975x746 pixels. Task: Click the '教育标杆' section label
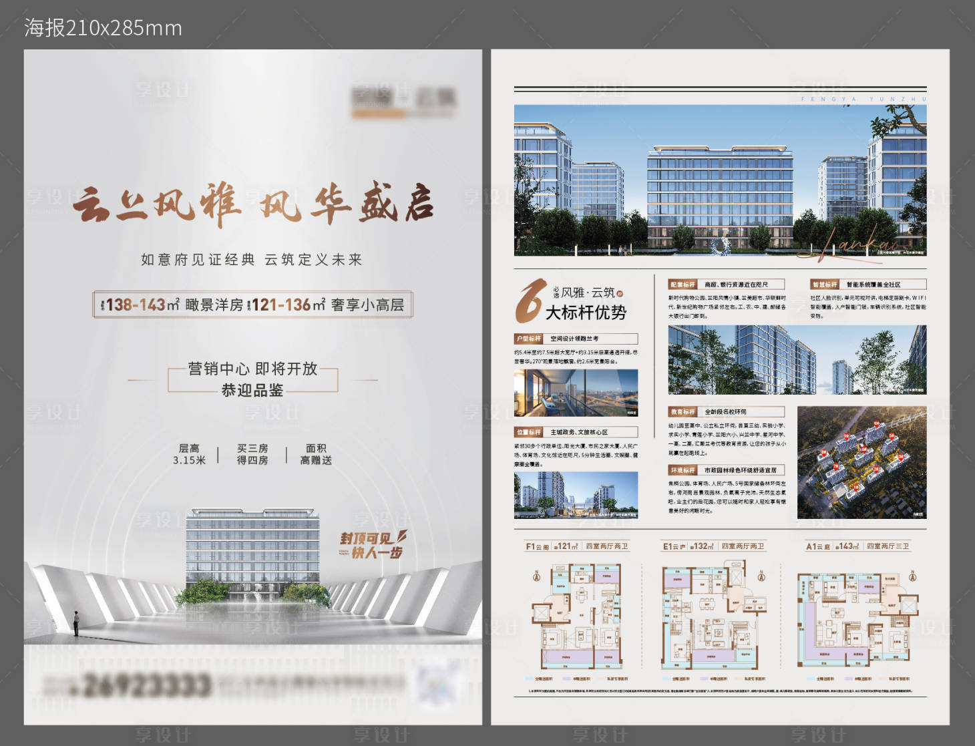click(x=682, y=412)
